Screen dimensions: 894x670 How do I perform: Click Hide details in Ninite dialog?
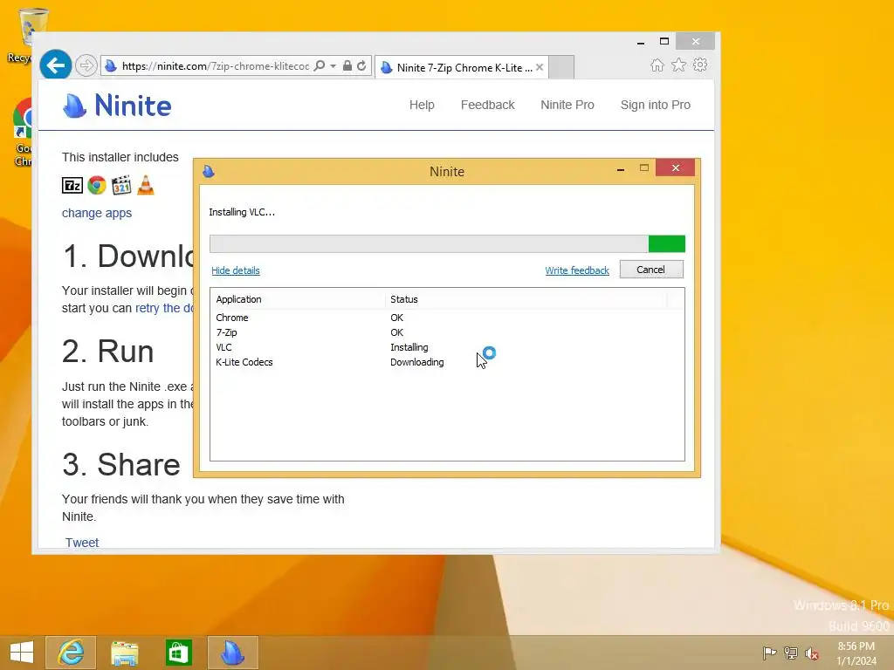click(236, 270)
